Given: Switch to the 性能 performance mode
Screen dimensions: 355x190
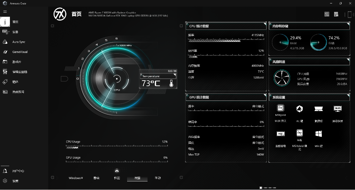Looking at the screenshot, I should [x=117, y=178].
